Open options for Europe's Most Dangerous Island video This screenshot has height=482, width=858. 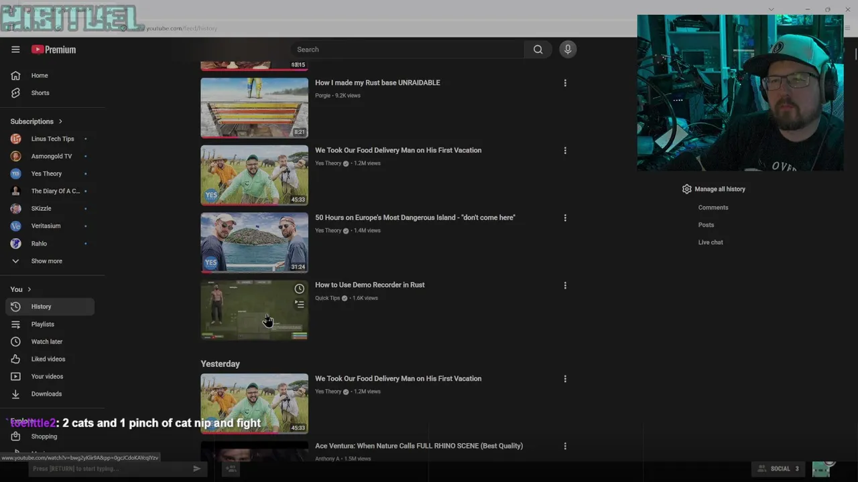(565, 218)
